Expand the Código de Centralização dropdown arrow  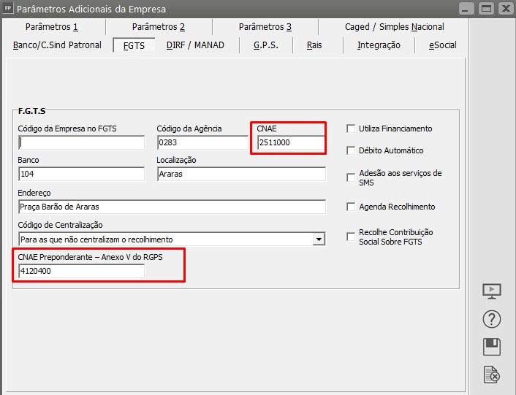(319, 239)
